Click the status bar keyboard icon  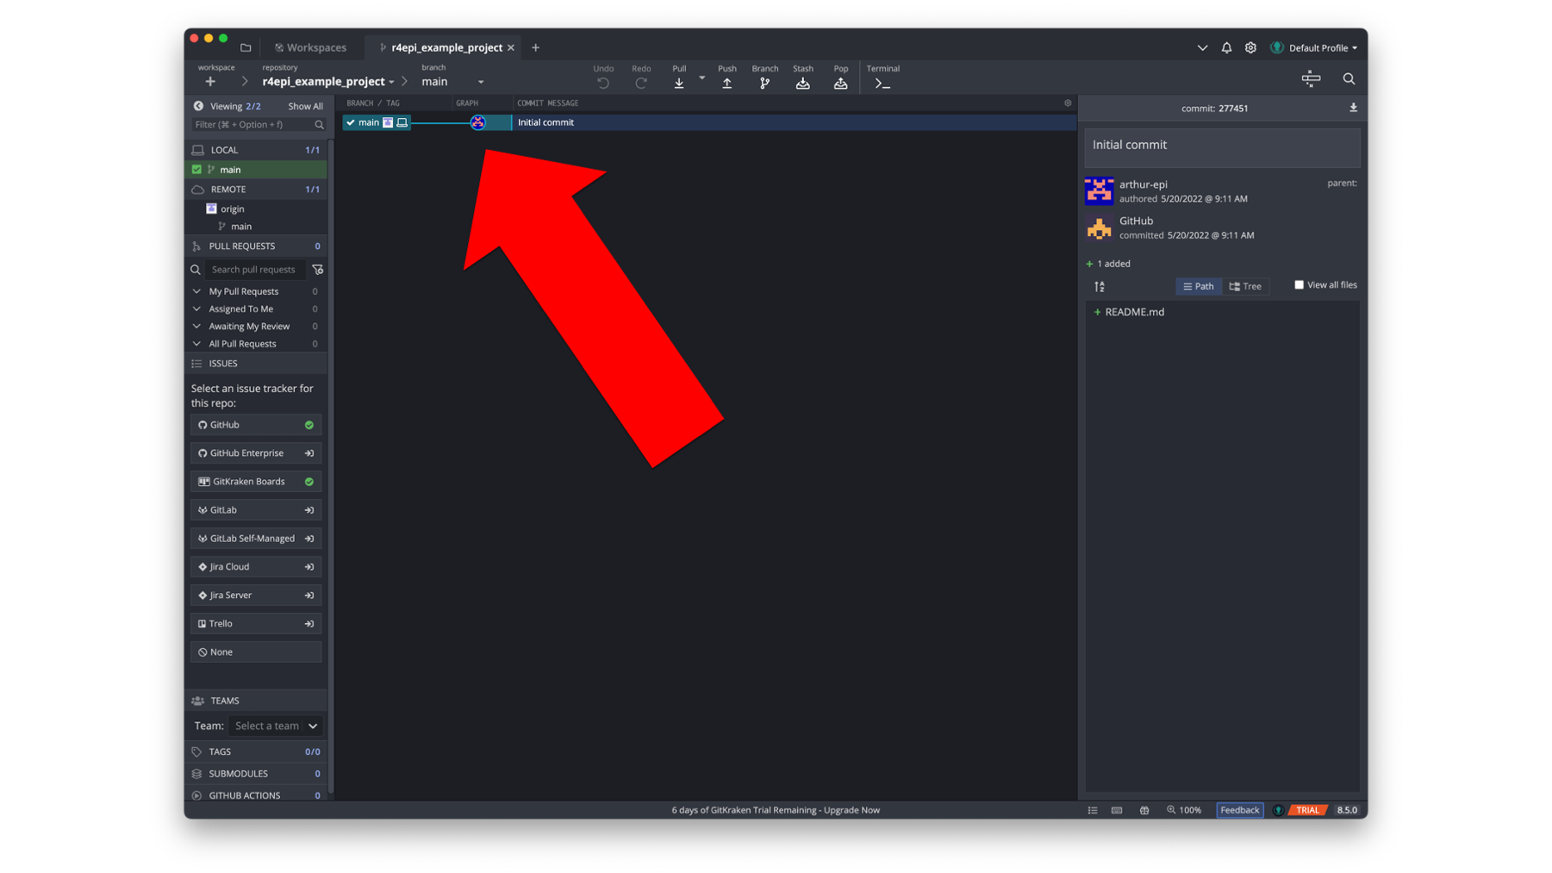coord(1117,810)
